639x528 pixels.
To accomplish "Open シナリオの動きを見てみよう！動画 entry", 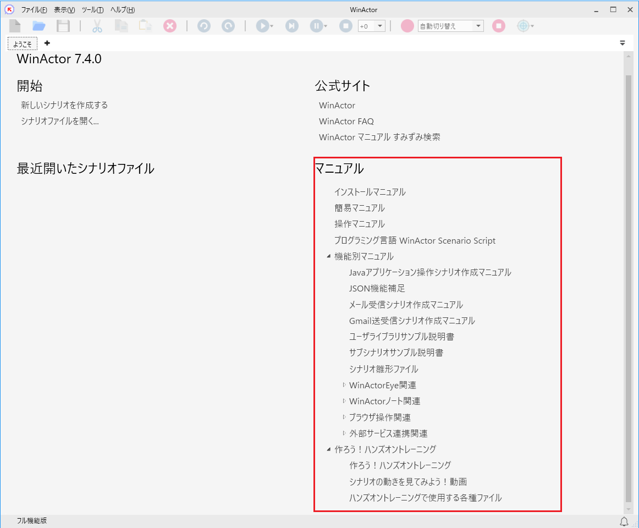I will pos(408,482).
